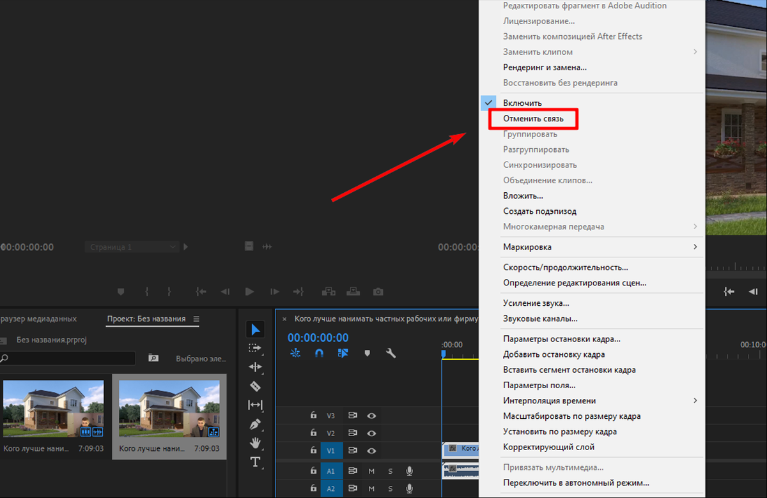The width and height of the screenshot is (767, 498).
Task: Switch to Браузер медиаданных tab
Action: (38, 319)
